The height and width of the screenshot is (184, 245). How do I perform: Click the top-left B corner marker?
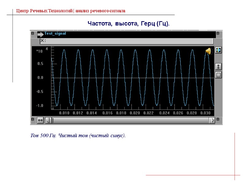(x=33, y=33)
